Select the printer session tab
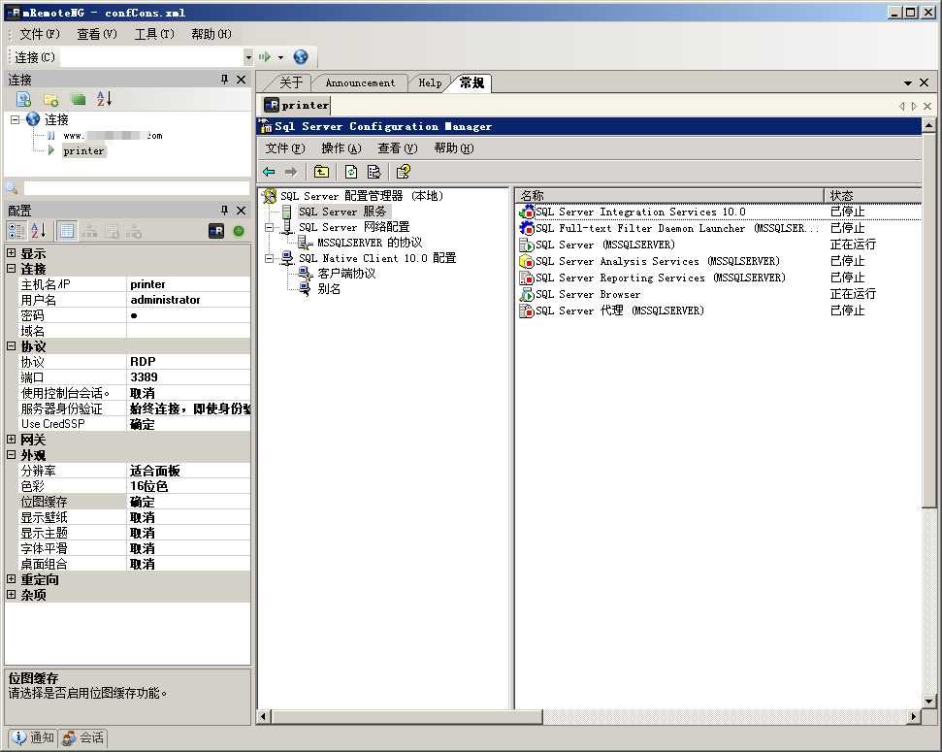The image size is (942, 752). (x=297, y=105)
